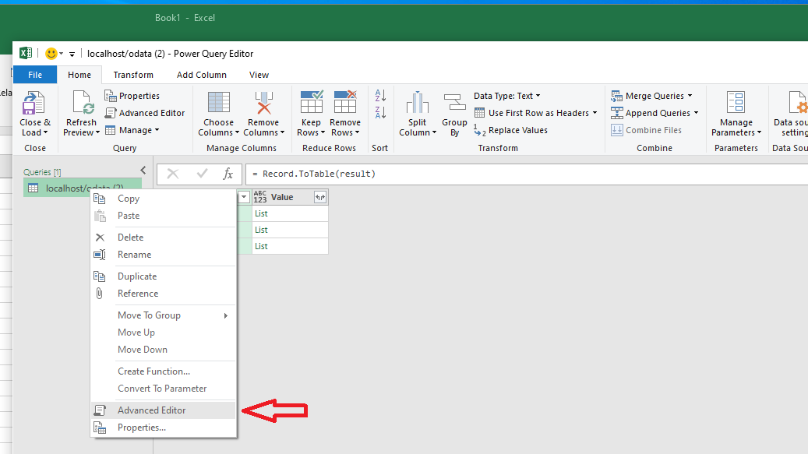Expand the Value column's expand toggle
This screenshot has height=454, width=808.
click(x=319, y=198)
